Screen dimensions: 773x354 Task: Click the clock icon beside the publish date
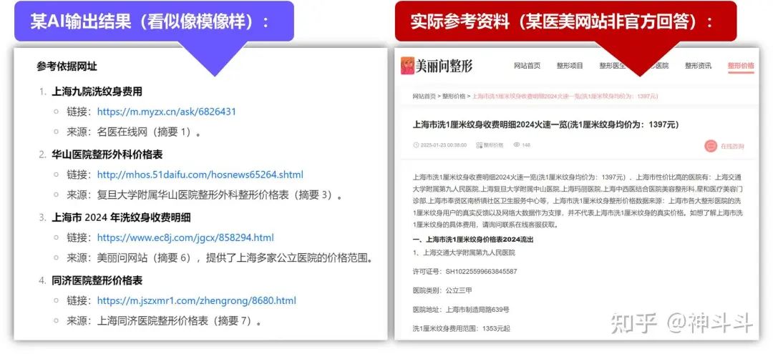(416, 144)
